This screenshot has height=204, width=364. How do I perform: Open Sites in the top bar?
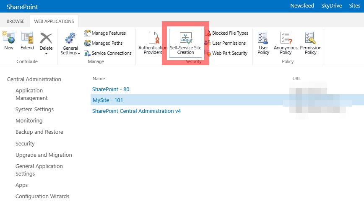(x=354, y=6)
